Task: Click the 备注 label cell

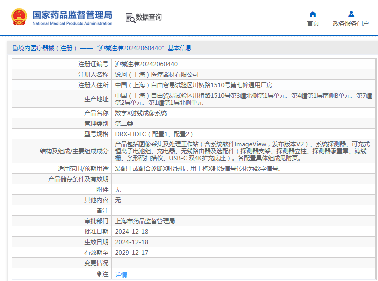Action: coord(102,211)
